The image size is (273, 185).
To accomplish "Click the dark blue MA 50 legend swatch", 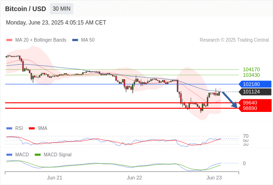I will (75, 40).
